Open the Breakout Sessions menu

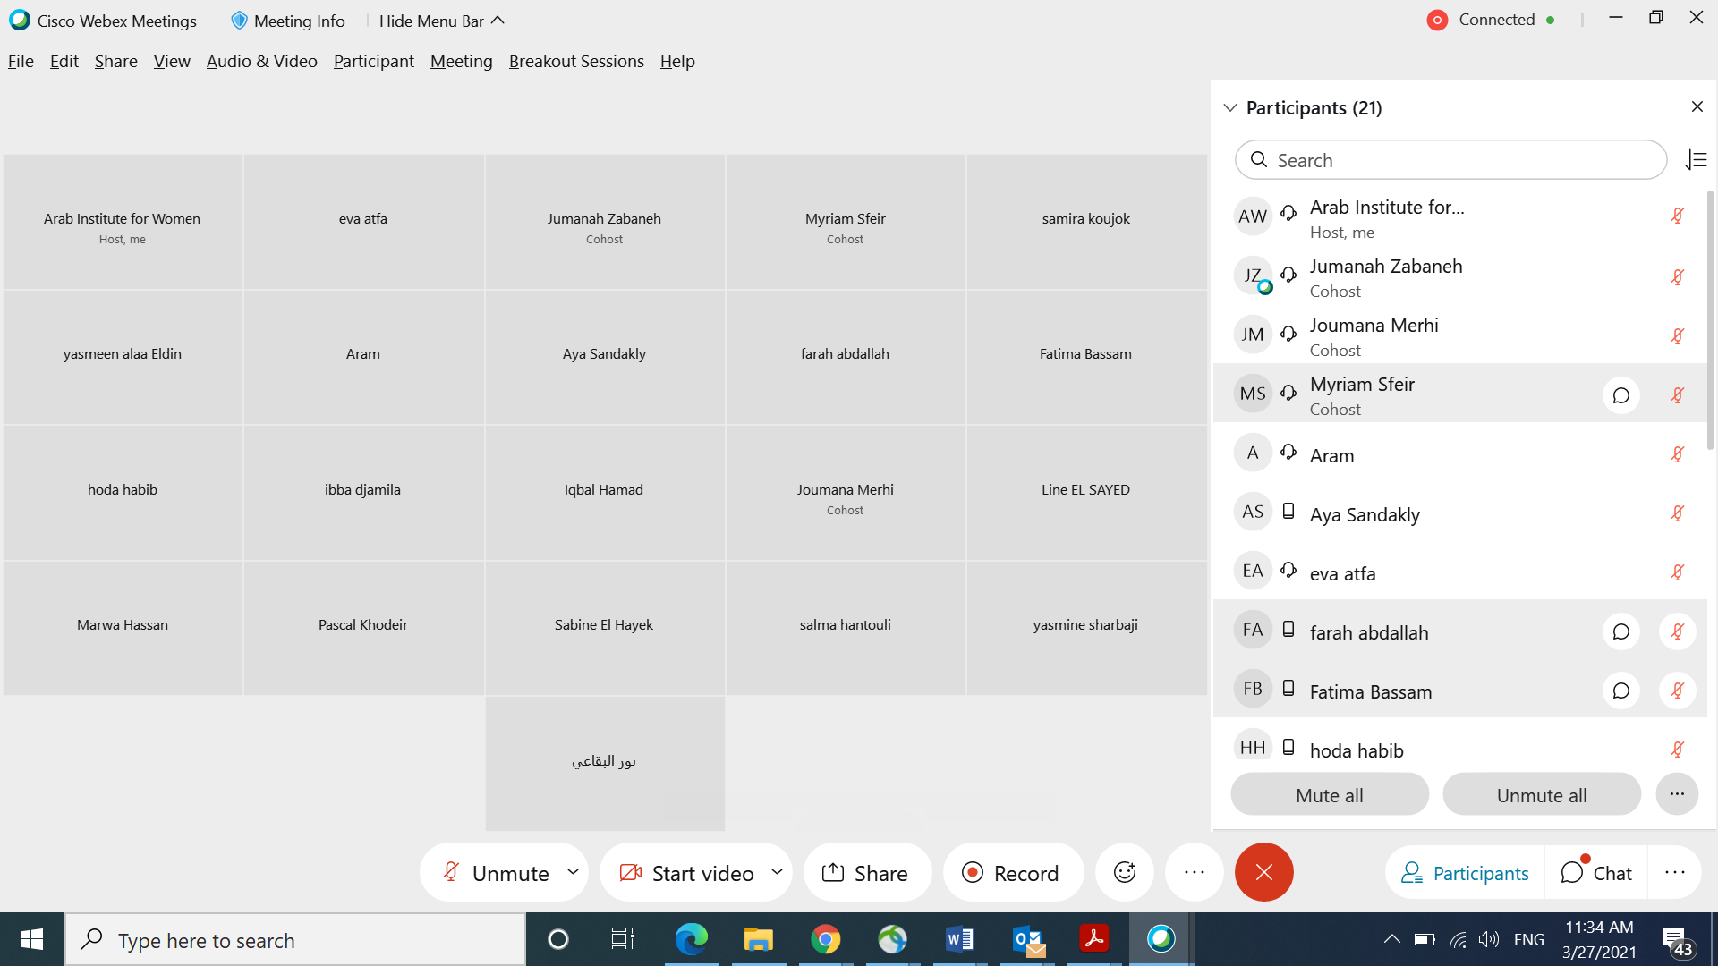576,61
